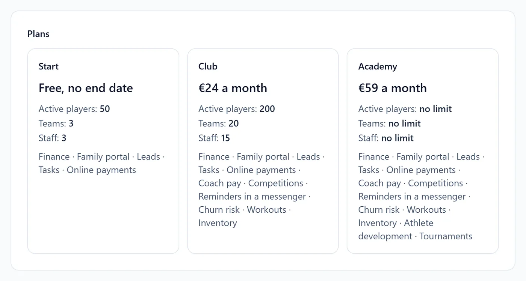
Task: Open the Academy plan card heading
Action: (x=378, y=66)
